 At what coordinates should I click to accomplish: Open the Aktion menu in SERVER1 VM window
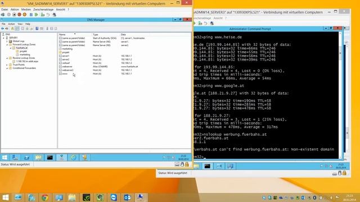pyautogui.click(x=15, y=10)
